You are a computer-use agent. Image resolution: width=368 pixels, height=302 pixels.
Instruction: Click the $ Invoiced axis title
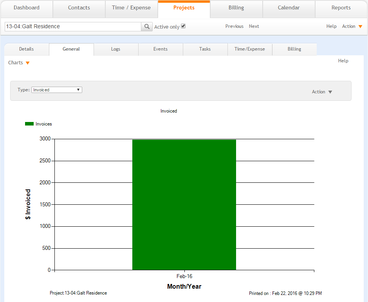[x=28, y=204]
